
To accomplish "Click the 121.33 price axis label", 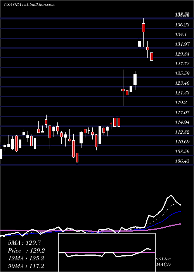I will [x=182, y=93].
